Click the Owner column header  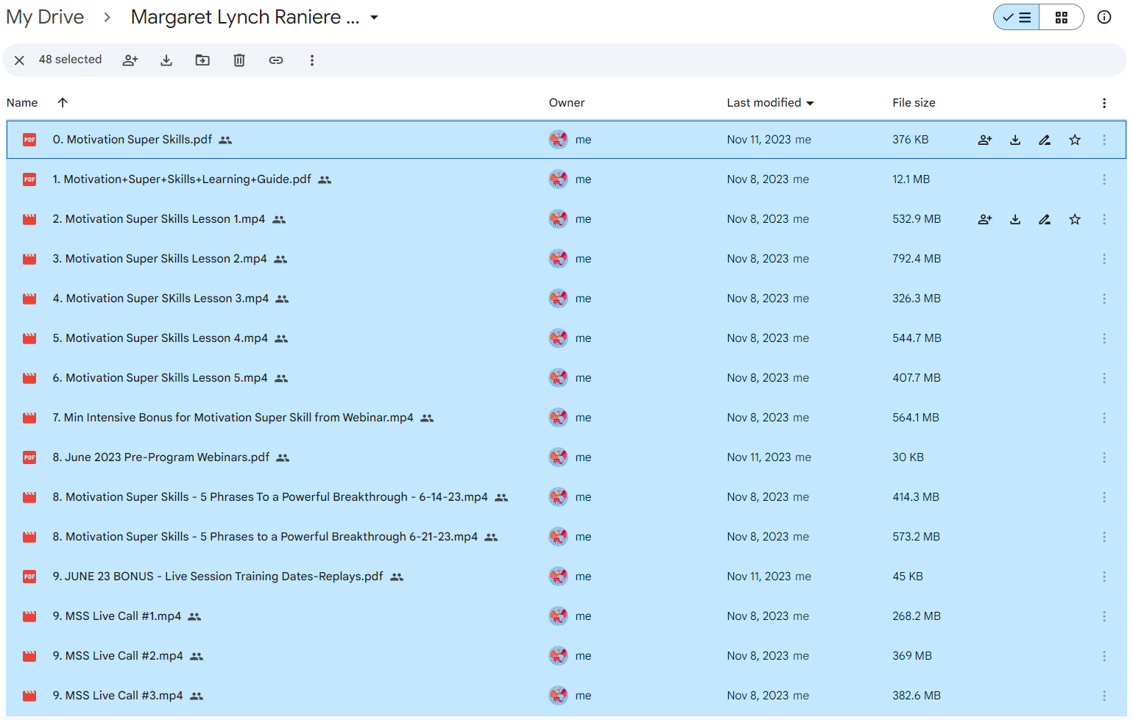tap(567, 103)
